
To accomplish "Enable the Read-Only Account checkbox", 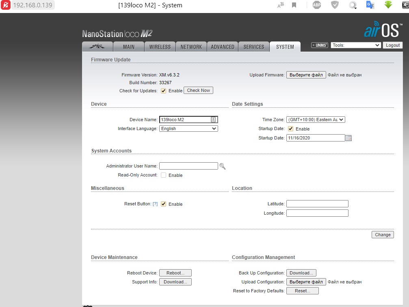I will pos(163,175).
